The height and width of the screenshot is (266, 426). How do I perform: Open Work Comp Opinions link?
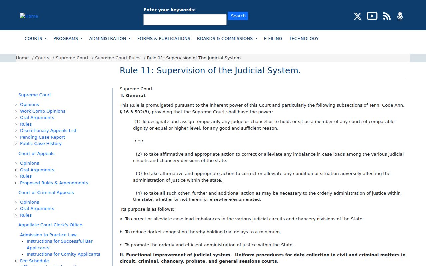43,111
